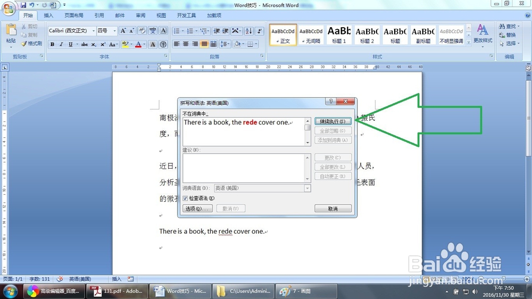Viewport: 532px width, 299px height.
Task: Toggle Insert mode in status bar
Action: coord(117,279)
